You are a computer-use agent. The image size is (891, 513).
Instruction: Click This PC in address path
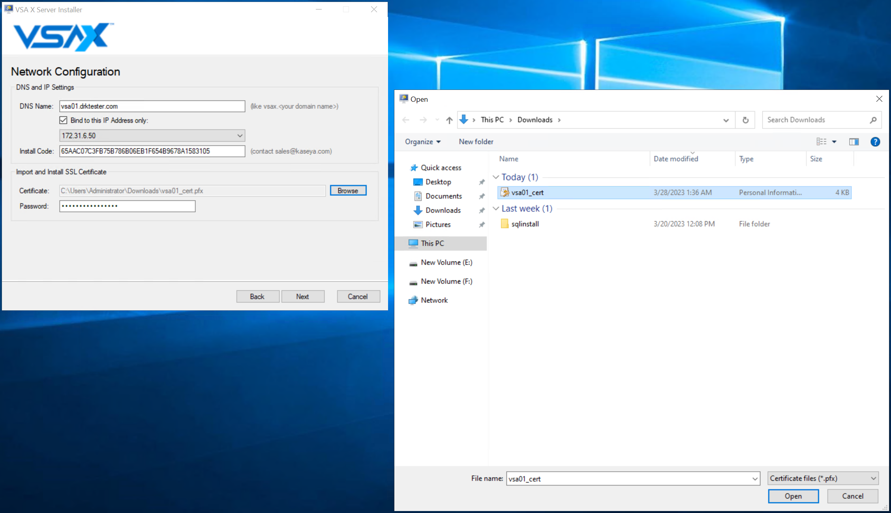point(492,119)
